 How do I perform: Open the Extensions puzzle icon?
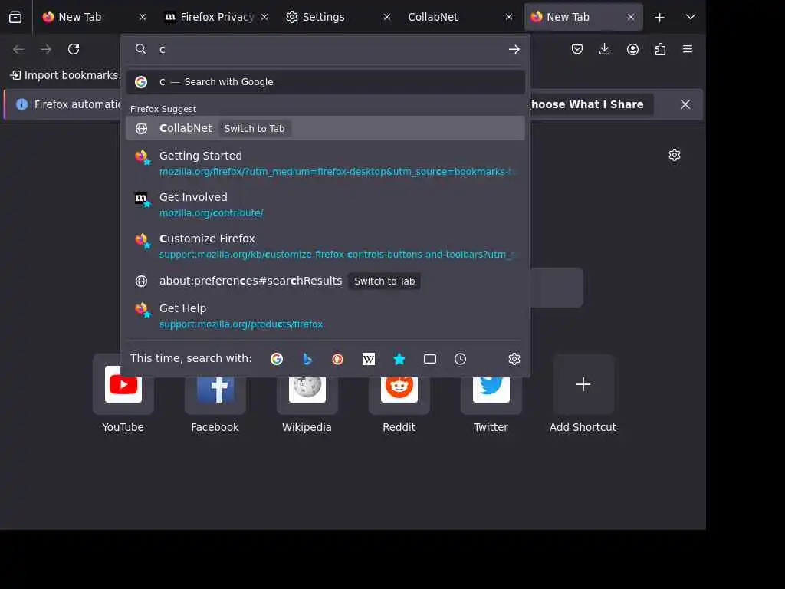pyautogui.click(x=660, y=49)
